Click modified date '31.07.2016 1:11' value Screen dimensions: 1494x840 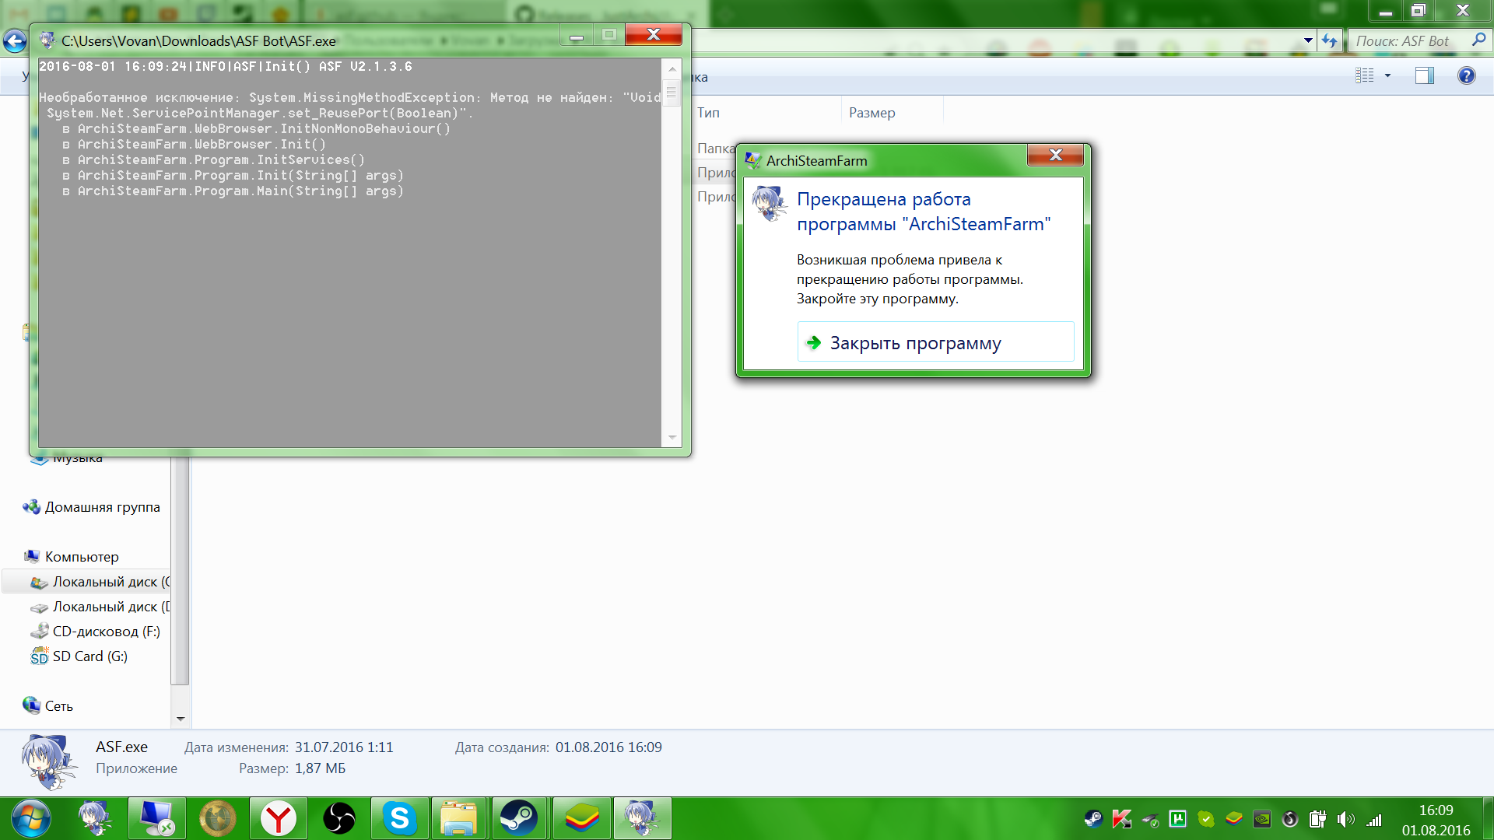344,747
